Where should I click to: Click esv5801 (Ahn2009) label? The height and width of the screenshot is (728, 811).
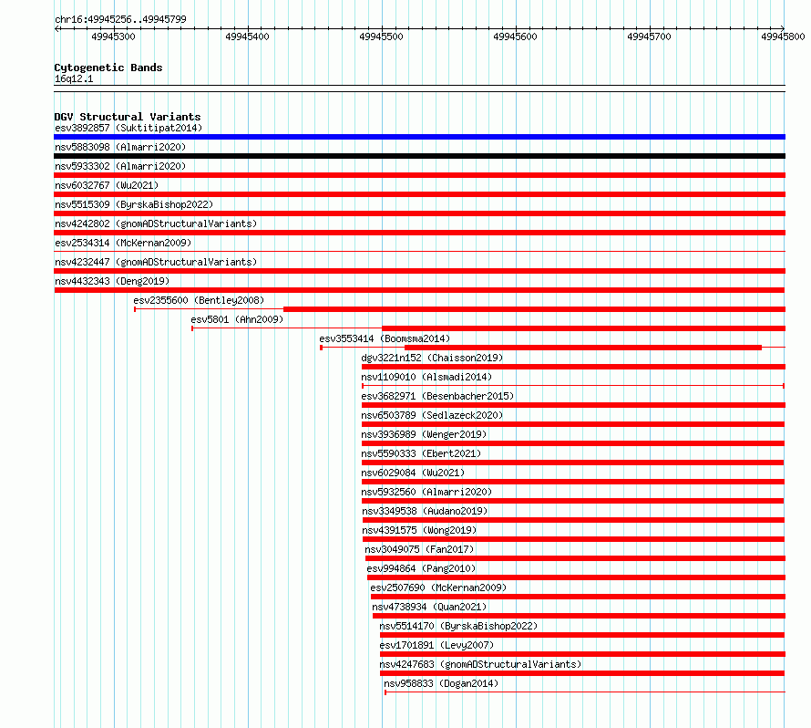(237, 319)
